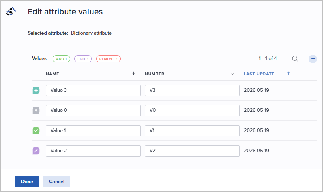Confirm changes with Done button
The height and width of the screenshot is (192, 323).
[x=27, y=182]
